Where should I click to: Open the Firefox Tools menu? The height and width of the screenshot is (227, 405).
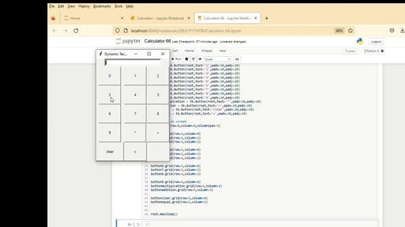118,6
